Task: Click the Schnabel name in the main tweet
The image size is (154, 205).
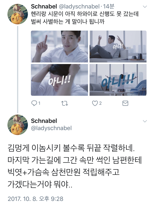Action: 44,121
